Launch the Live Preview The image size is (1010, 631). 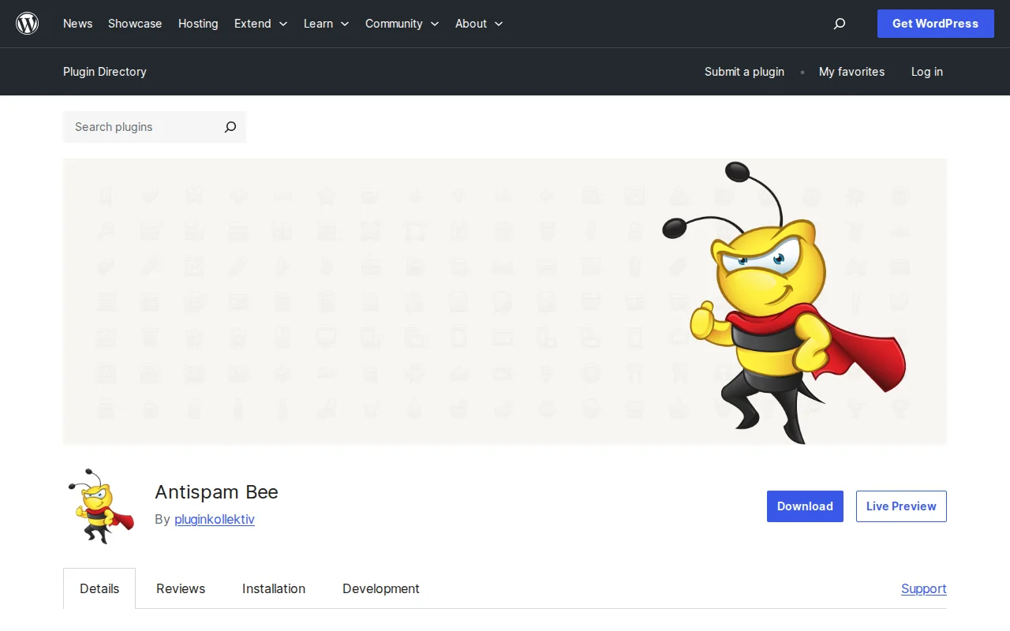point(901,506)
